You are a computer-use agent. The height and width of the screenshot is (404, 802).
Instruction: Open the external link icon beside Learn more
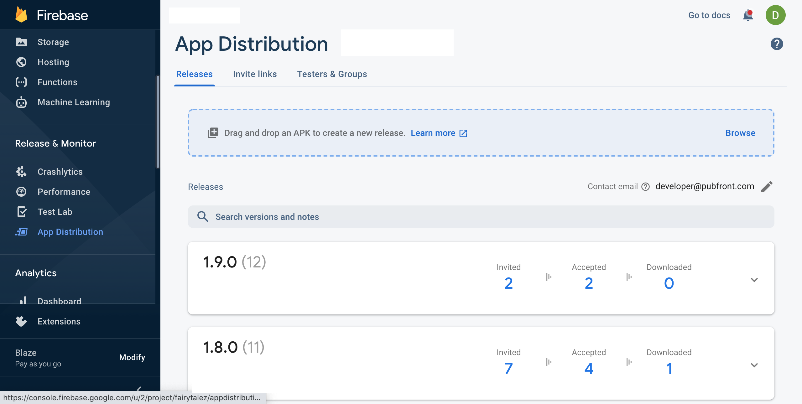click(x=463, y=133)
